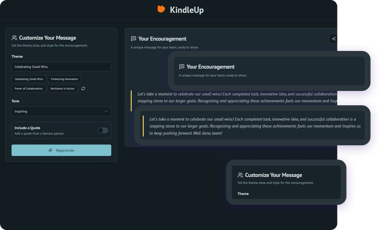Viewport: 382px width, 230px height.
Task: Click the chat icon in the enlarged encouragement callout
Action: pos(181,67)
